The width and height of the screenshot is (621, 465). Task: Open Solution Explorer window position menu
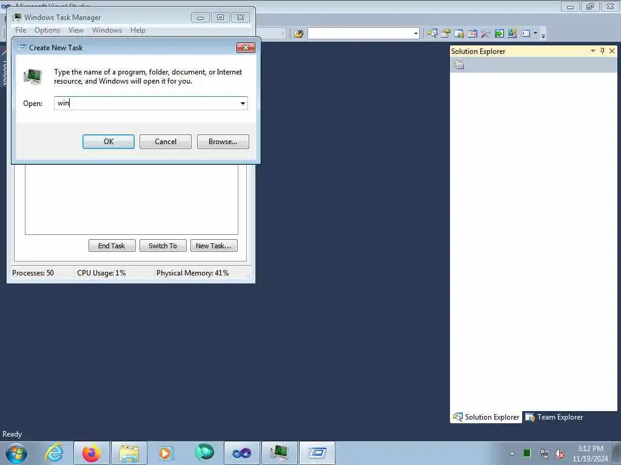coord(593,51)
